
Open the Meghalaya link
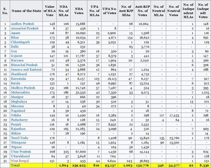coord(19,102)
